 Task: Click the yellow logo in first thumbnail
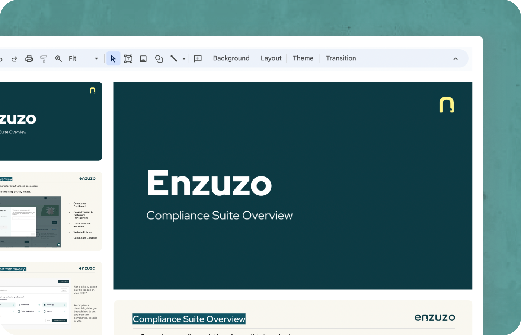click(93, 90)
